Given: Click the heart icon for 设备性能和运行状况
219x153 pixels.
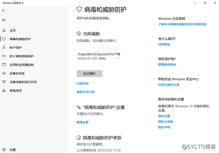Looking at the screenshot, I should tap(4, 82).
